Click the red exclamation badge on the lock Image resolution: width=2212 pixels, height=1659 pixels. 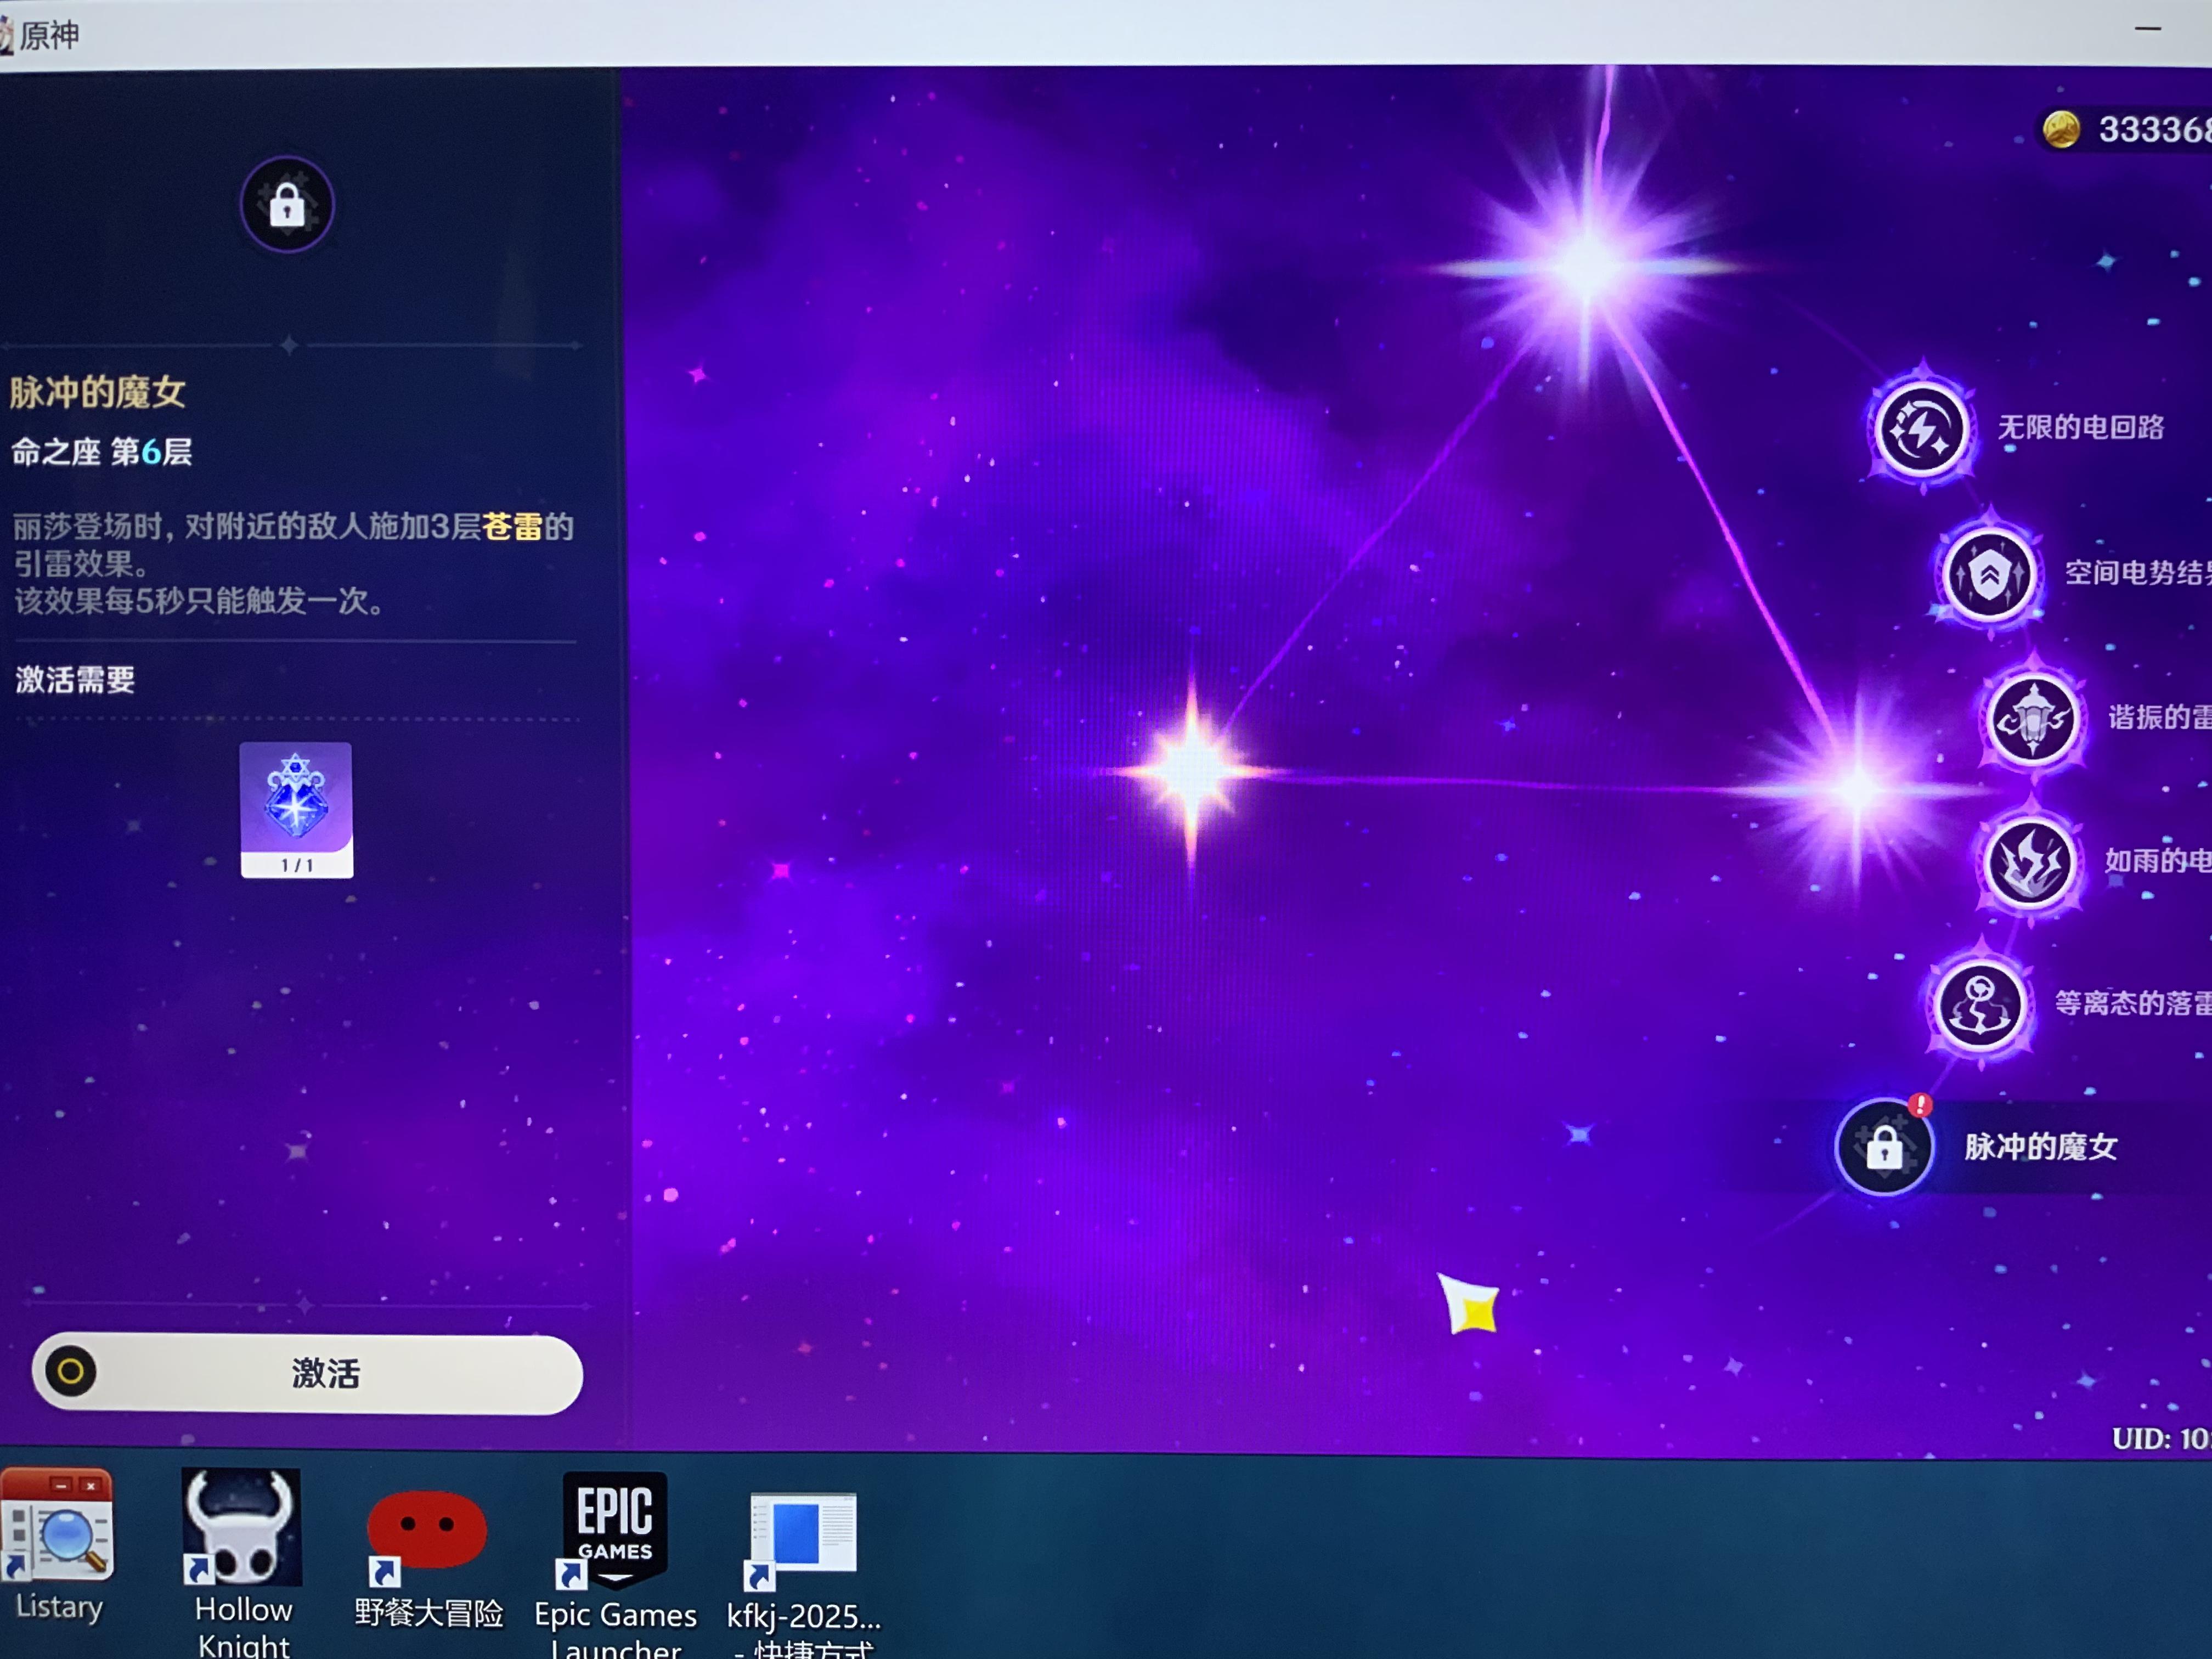click(1920, 1105)
